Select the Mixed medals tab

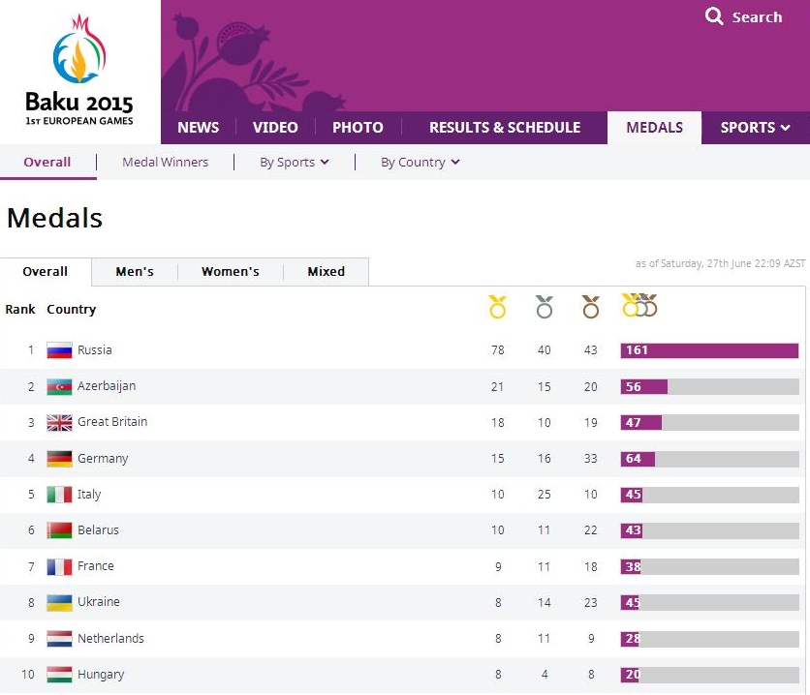(x=327, y=272)
